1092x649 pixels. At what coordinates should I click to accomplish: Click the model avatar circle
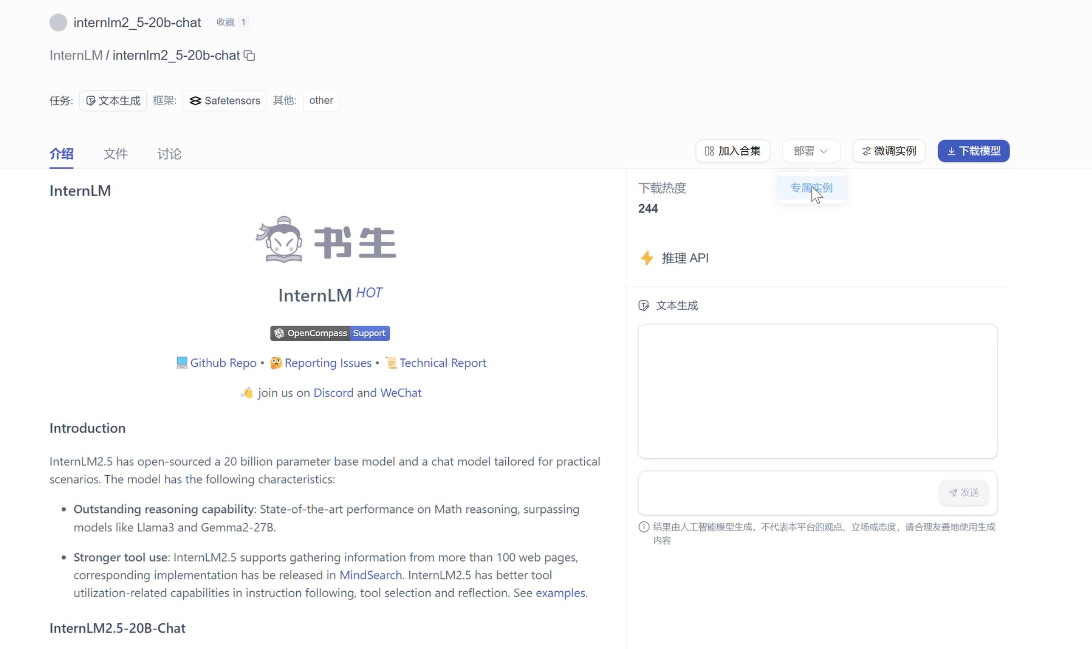pyautogui.click(x=58, y=22)
